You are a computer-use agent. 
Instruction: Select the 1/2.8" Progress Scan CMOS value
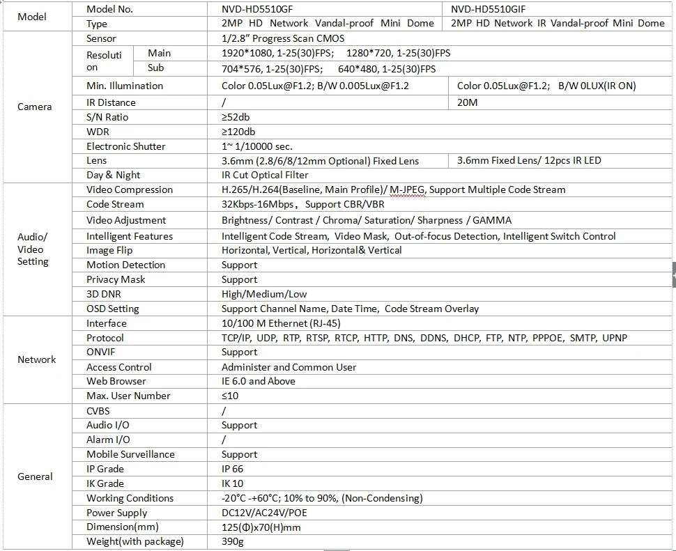pyautogui.click(x=283, y=38)
